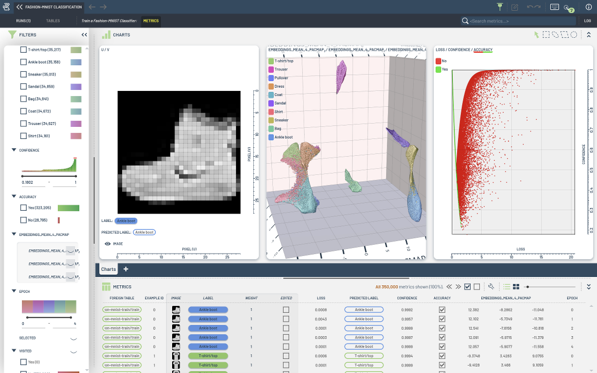Open the keyboard shortcuts icon
Screen dimensions: 597x373
click(x=554, y=7)
